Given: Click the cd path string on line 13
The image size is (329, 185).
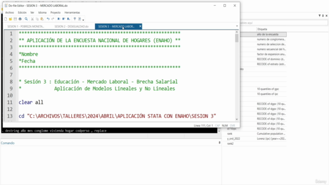Looking at the screenshot, I should point(121,116).
